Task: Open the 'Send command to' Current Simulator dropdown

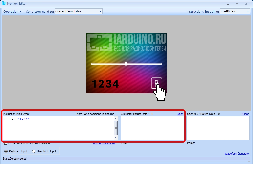Action: pos(79,11)
